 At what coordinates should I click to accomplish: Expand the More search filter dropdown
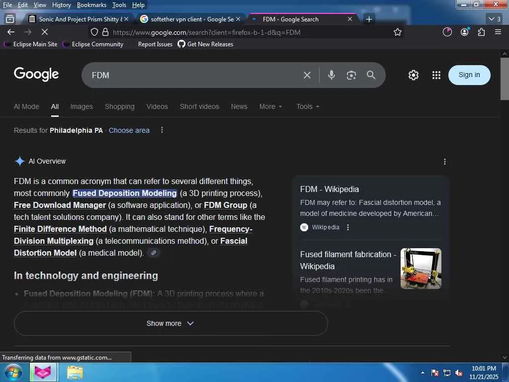(x=270, y=106)
